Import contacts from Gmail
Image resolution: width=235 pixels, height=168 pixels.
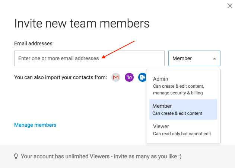tap(116, 77)
